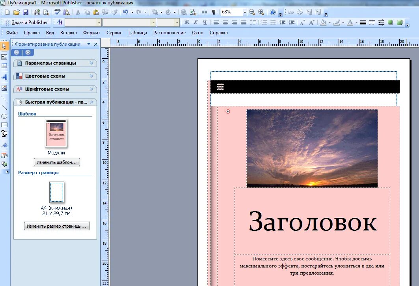Open the Расположение menu

coord(169,33)
